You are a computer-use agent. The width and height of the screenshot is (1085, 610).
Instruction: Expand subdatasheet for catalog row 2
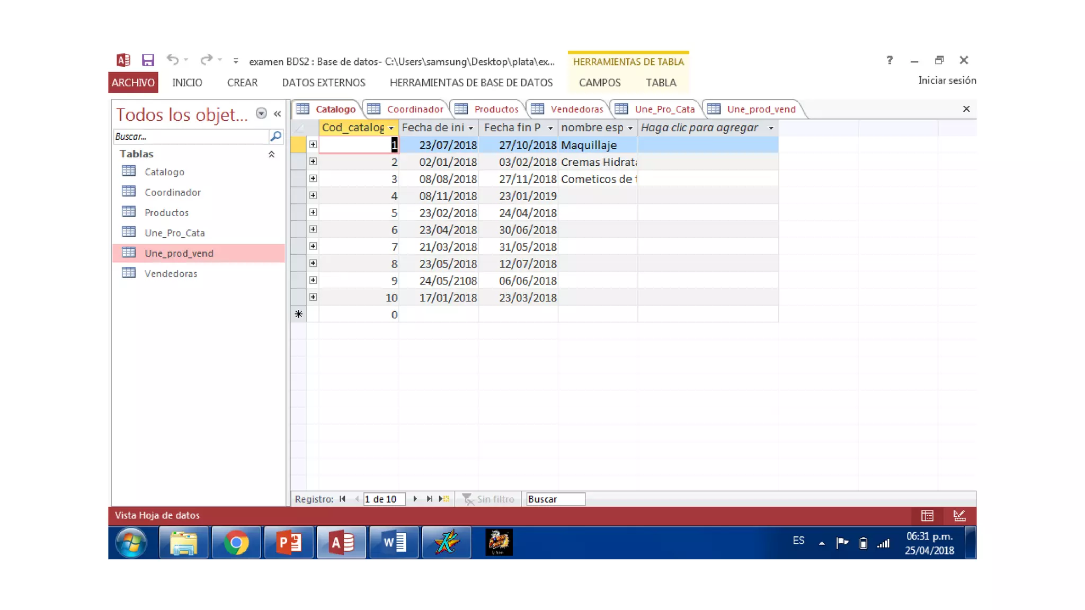(x=313, y=162)
